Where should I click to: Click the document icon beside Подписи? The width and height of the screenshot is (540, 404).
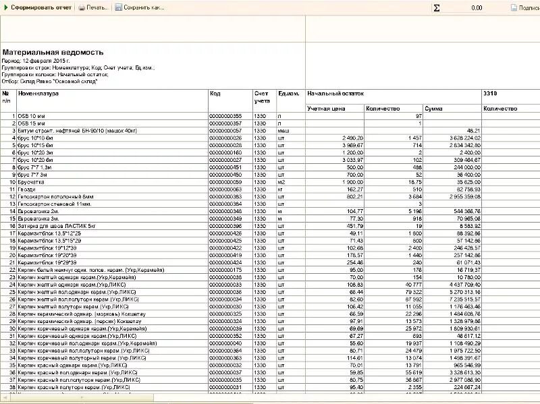point(514,7)
